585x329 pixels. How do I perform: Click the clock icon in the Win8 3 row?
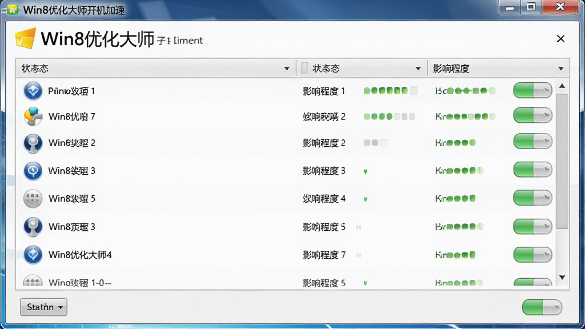(33, 171)
